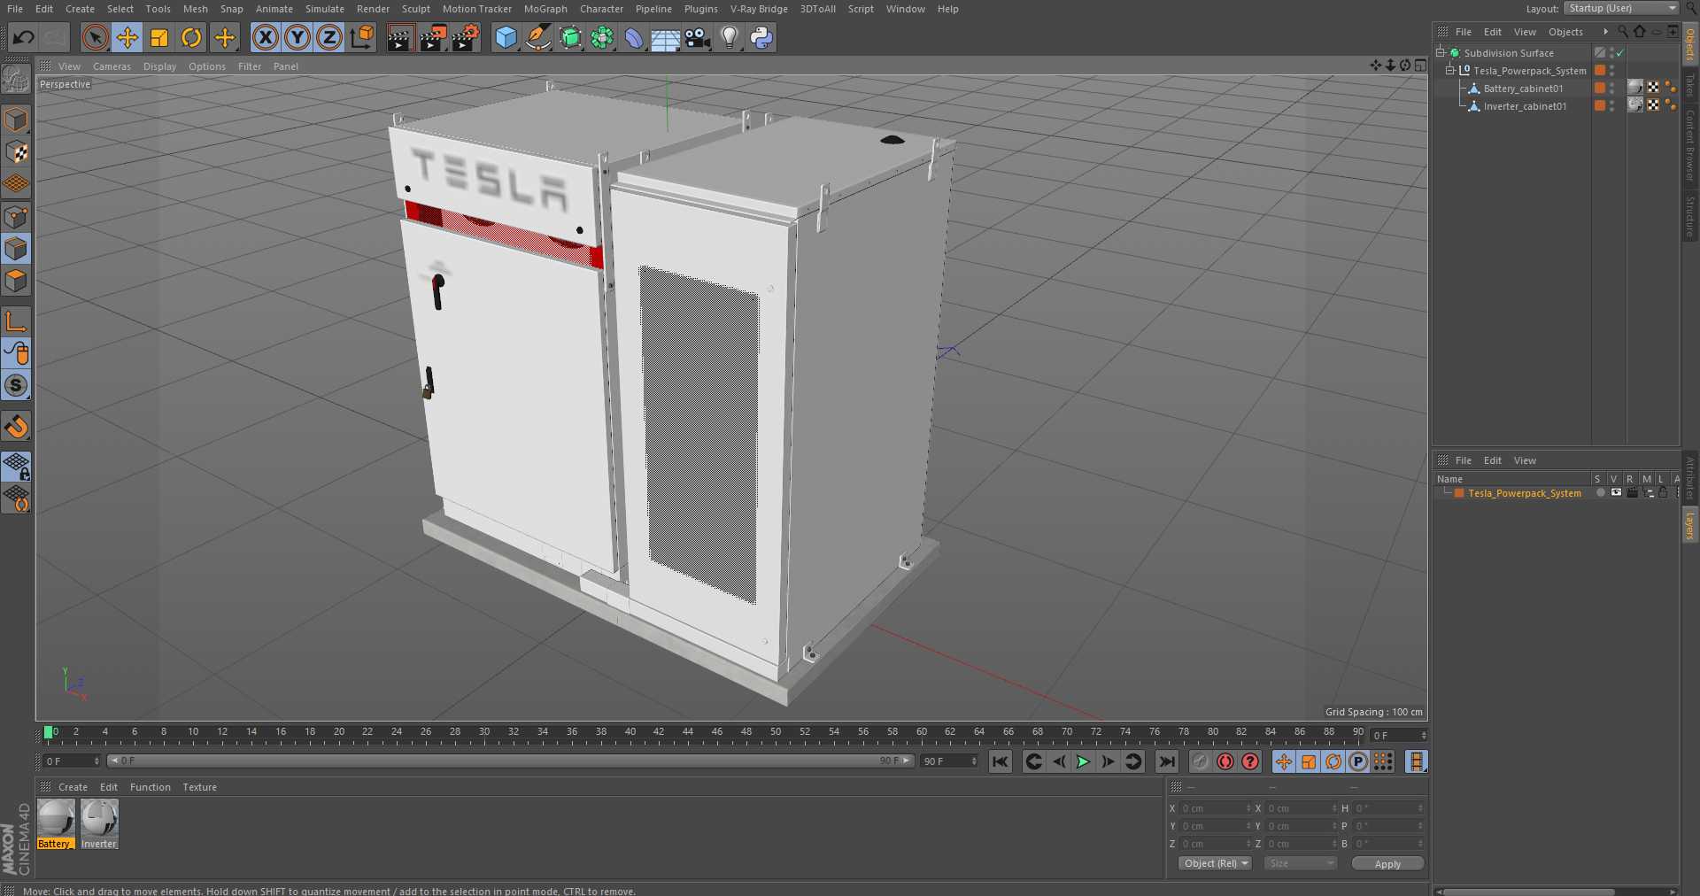Select Tesla_Powerpack_System layer name

click(x=1525, y=493)
